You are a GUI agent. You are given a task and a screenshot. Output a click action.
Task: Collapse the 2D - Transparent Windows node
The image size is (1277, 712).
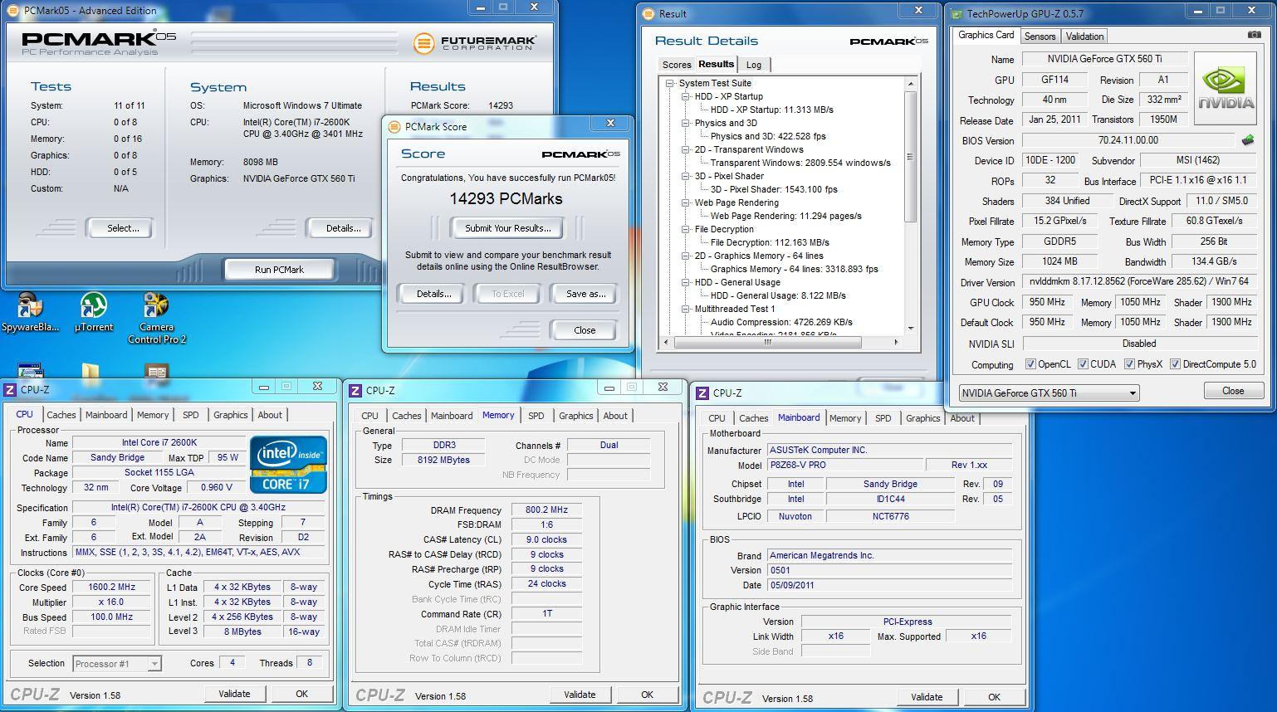coord(686,149)
